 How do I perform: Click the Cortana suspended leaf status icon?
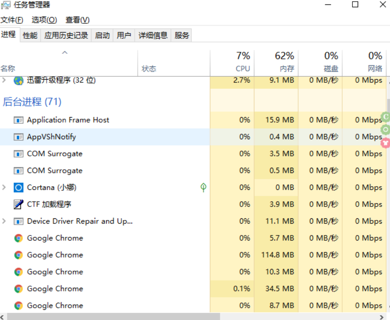[203, 187]
